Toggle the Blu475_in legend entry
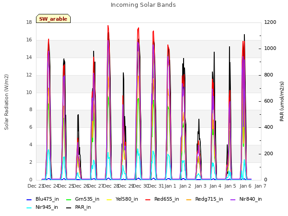Viewport: 288px width, 216px height. (x=43, y=199)
